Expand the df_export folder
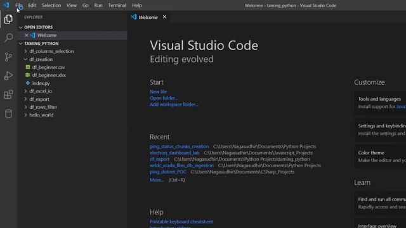 (x=25, y=99)
